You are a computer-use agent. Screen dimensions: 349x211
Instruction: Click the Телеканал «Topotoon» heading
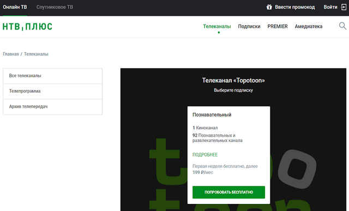[x=233, y=80]
